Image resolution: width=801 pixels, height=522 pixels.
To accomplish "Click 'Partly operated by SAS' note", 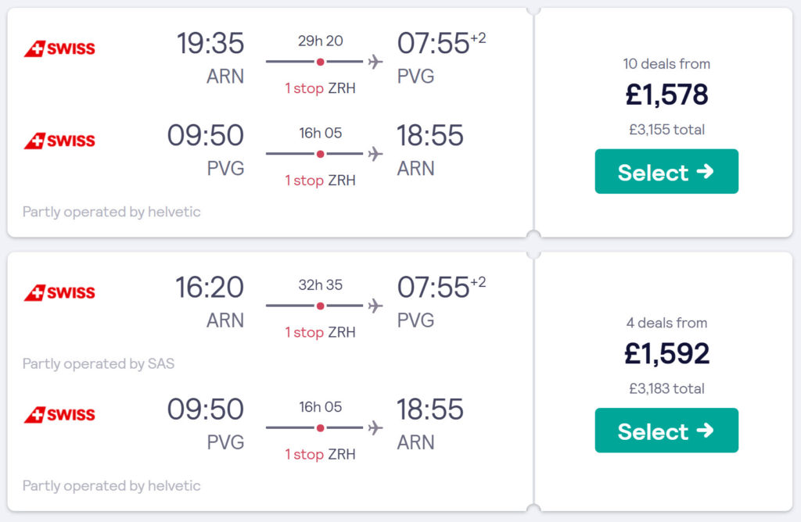I will (x=99, y=363).
